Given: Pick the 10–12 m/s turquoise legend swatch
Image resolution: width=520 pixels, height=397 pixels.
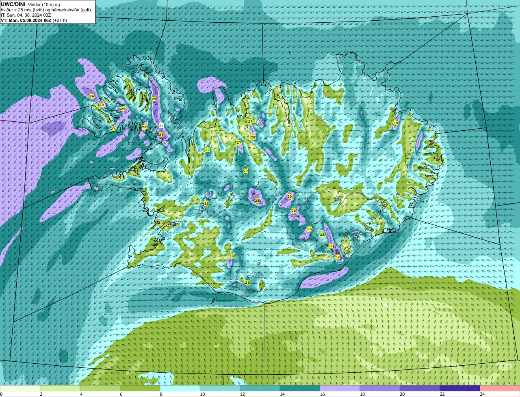Looking at the screenshot, I should [220, 388].
